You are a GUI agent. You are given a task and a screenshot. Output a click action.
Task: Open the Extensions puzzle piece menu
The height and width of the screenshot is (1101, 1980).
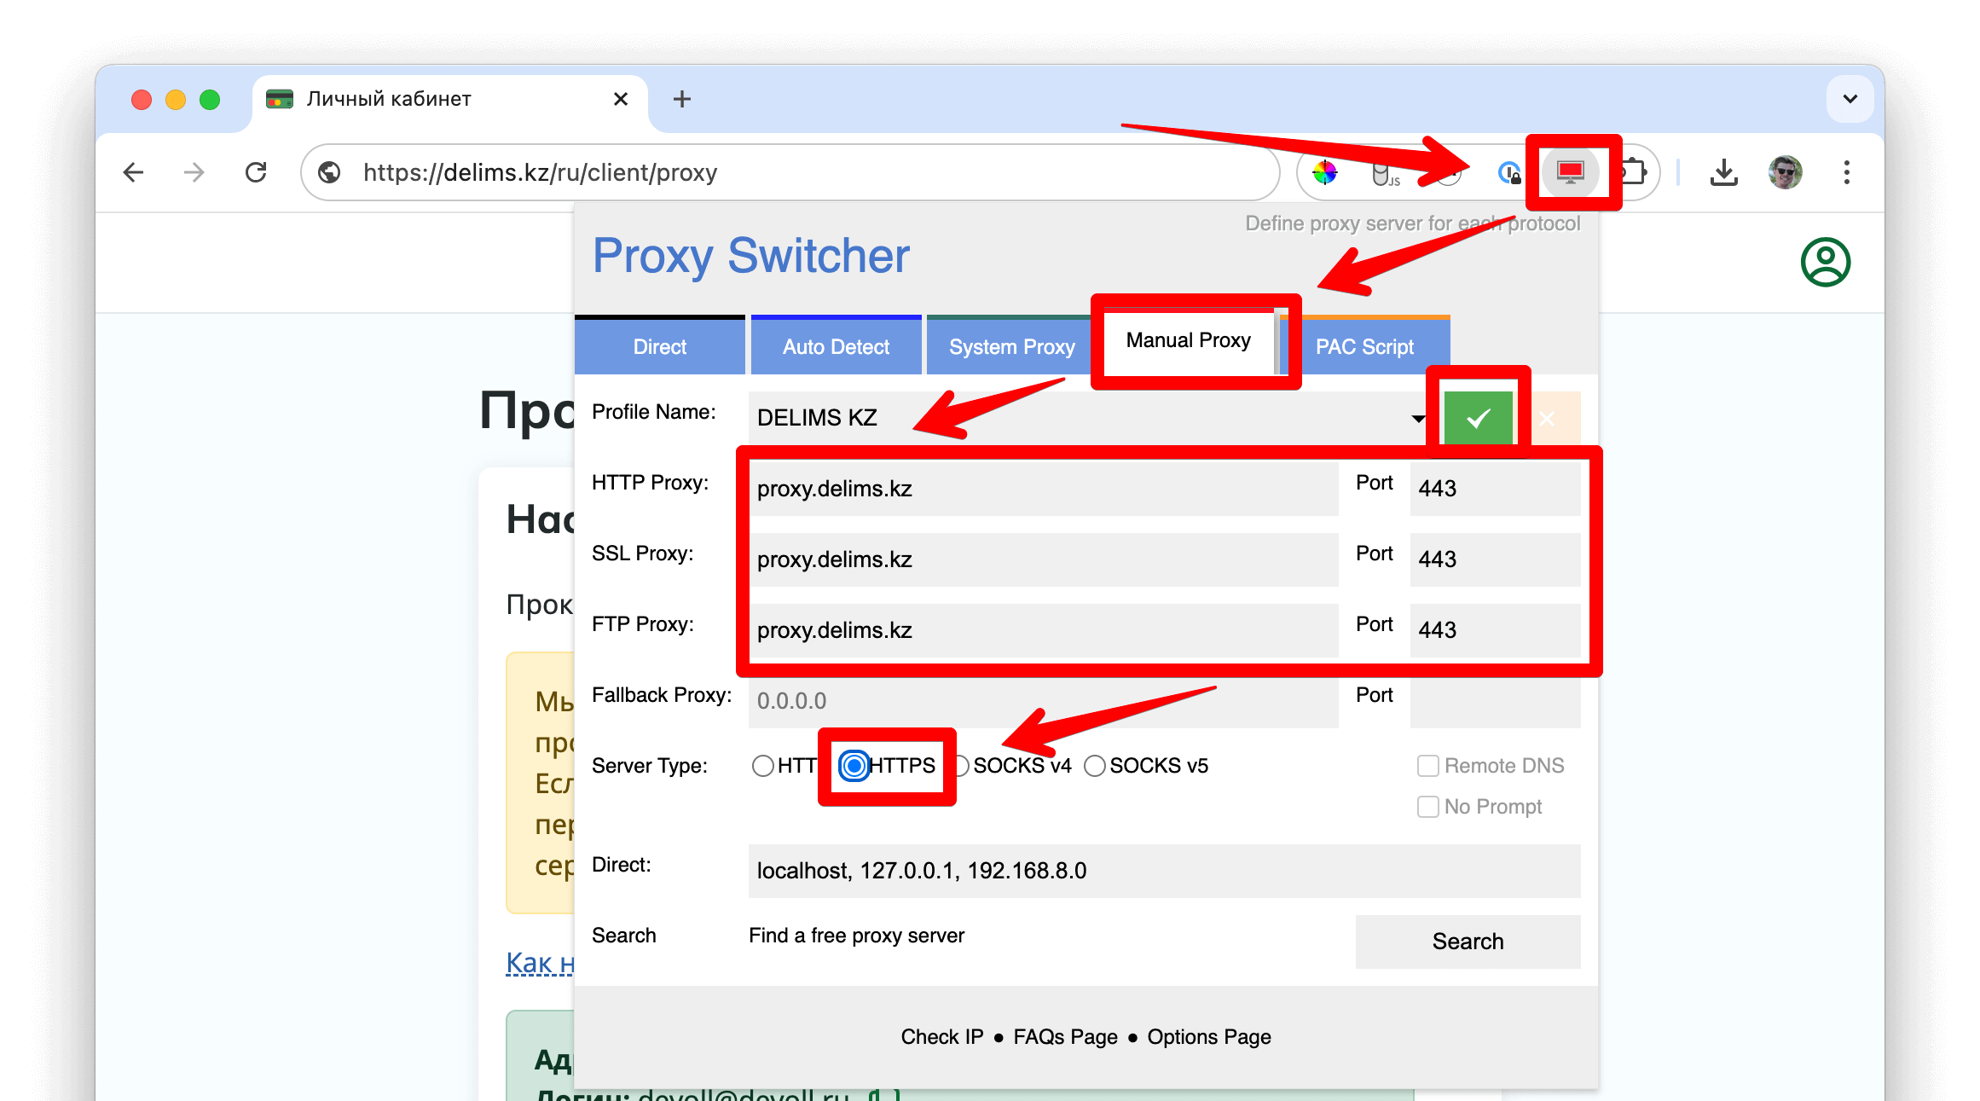tap(1633, 172)
